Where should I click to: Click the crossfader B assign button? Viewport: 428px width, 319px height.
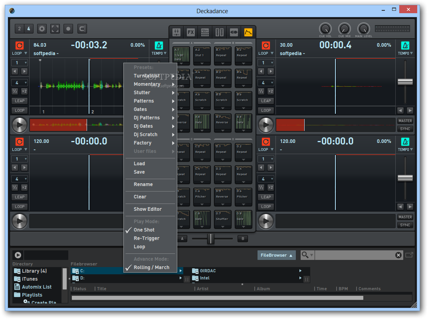coord(243,239)
